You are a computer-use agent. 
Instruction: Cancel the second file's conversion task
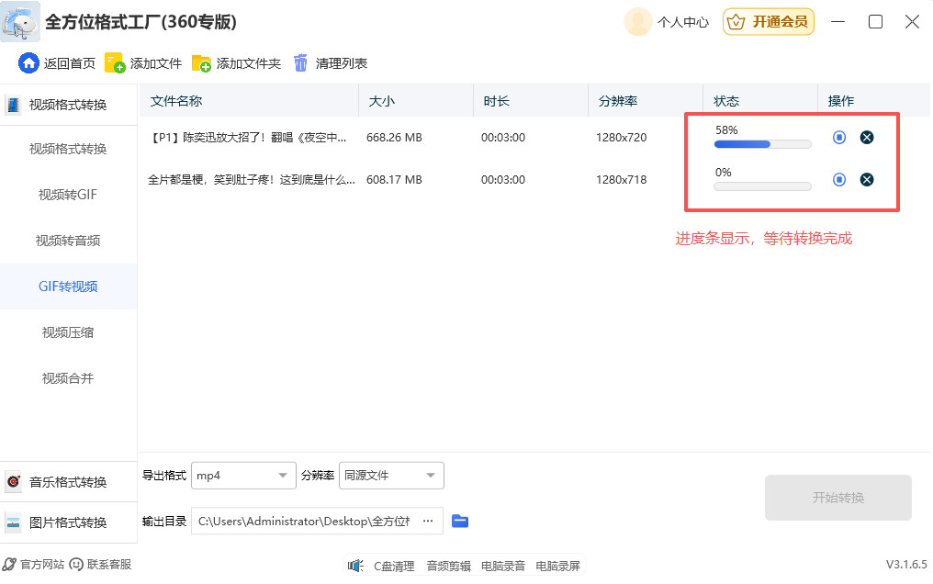[867, 179]
